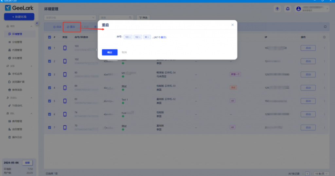The height and width of the screenshot is (176, 335).
Task: Open 费用管理 in the sidebar
Action: click(x=17, y=121)
